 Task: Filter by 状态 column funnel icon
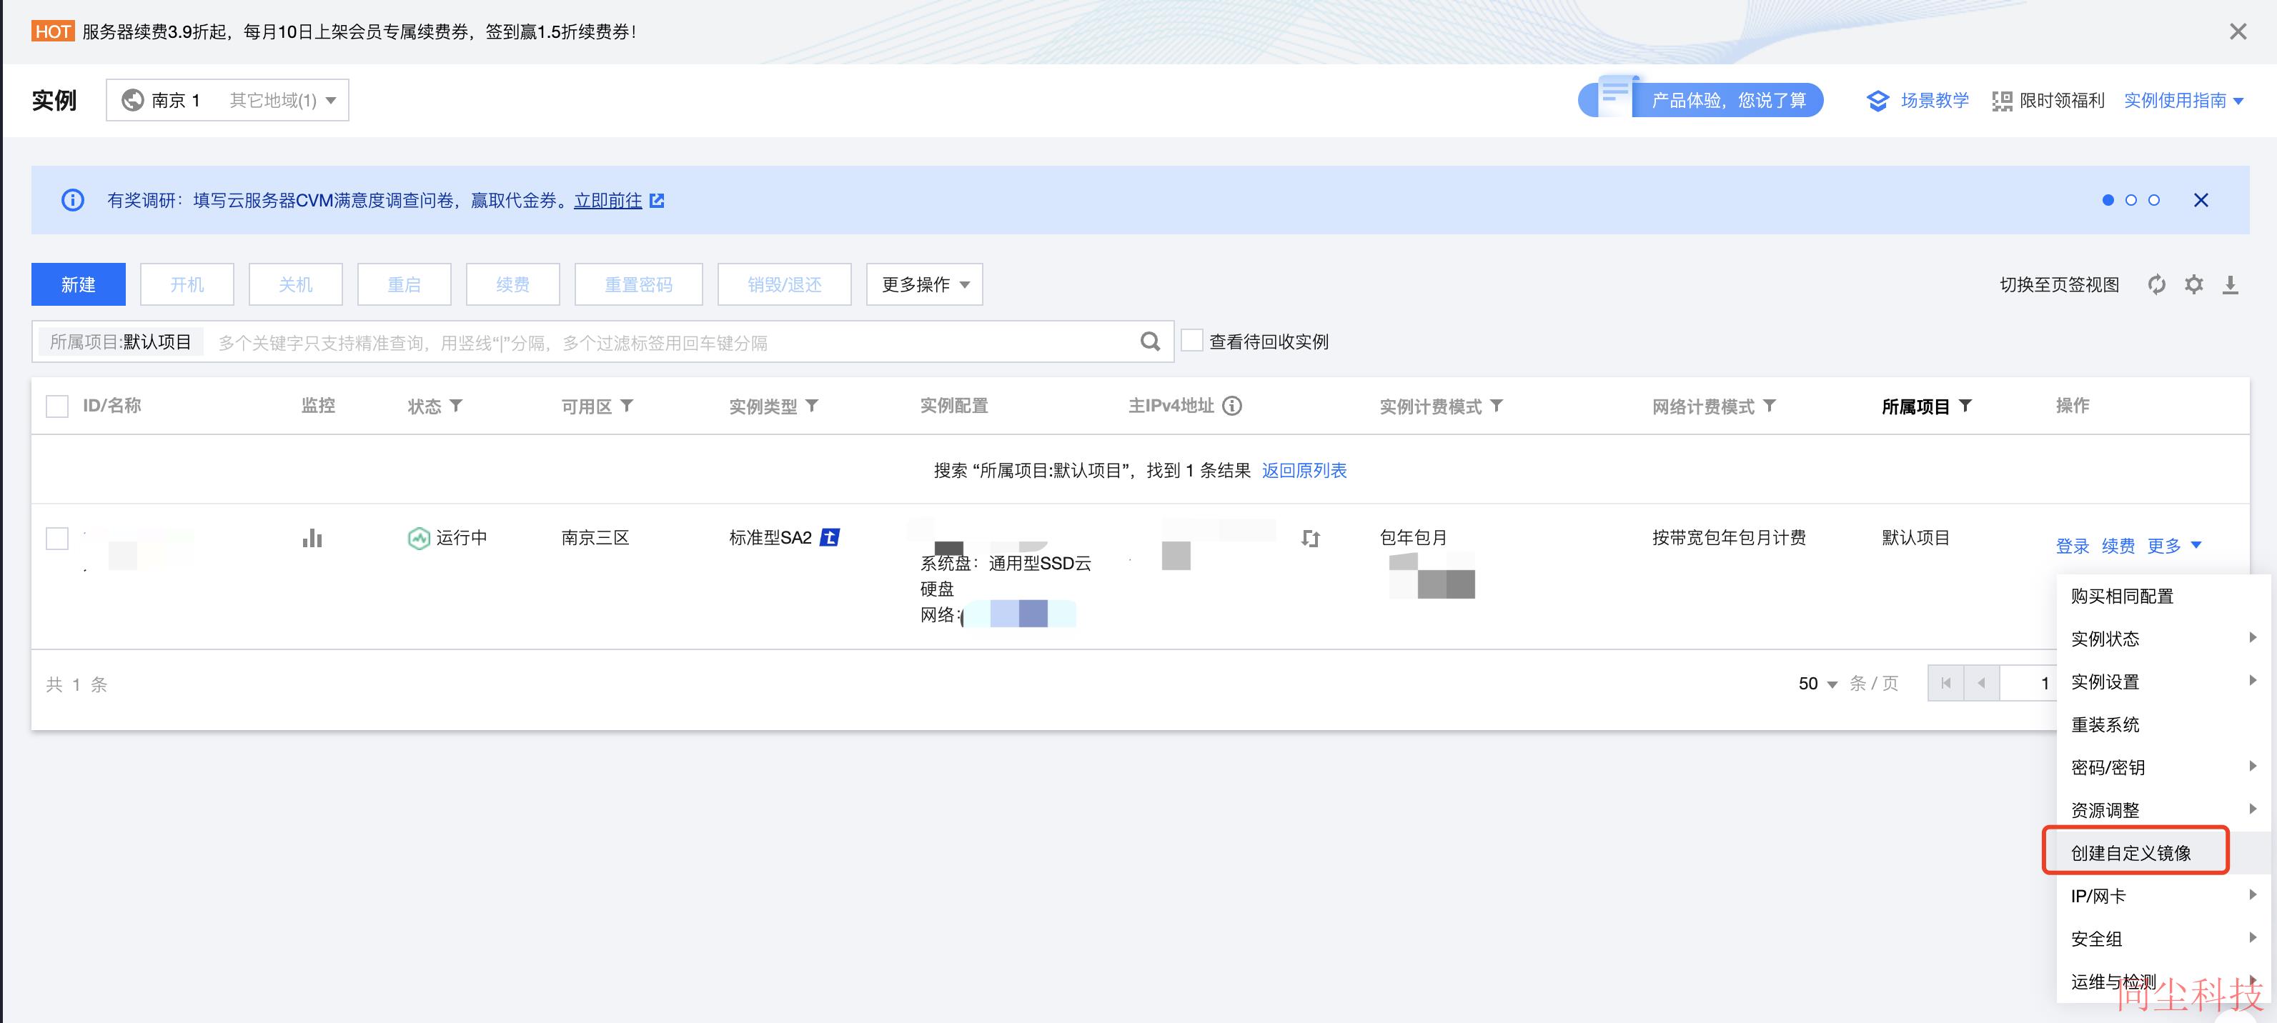tap(456, 406)
